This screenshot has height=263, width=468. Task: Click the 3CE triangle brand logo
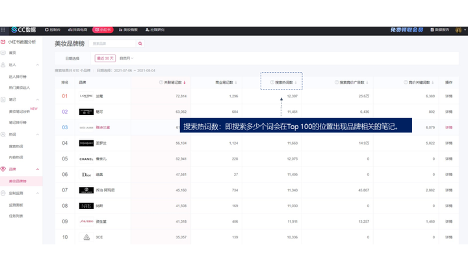(x=86, y=238)
